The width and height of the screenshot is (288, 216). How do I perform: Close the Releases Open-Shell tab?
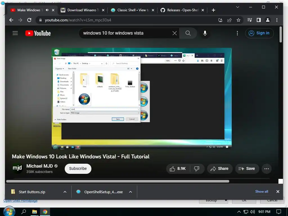[203, 10]
